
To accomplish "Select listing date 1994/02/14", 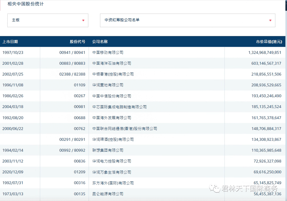I will point(13,150).
